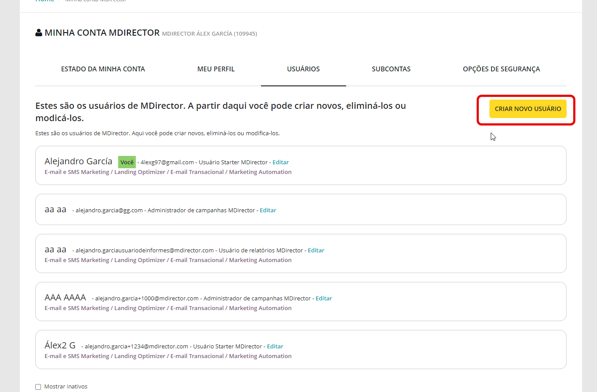Open the ESTADO DA MINHA CONTA tab
The height and width of the screenshot is (392, 597).
[x=103, y=69]
